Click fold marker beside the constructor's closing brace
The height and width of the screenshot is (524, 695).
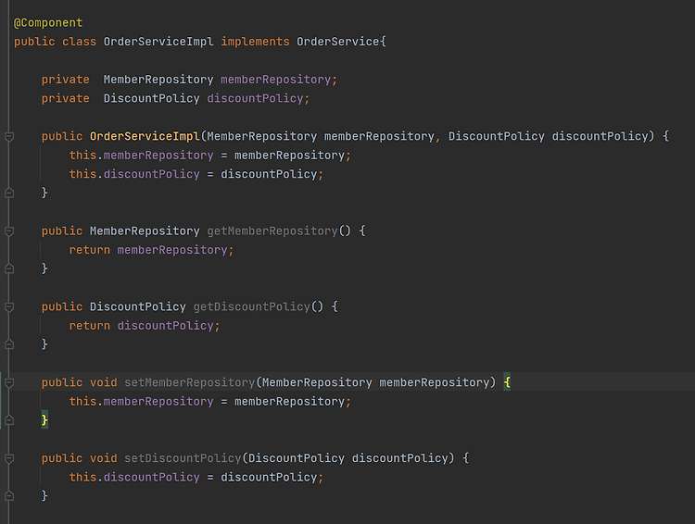tap(9, 193)
